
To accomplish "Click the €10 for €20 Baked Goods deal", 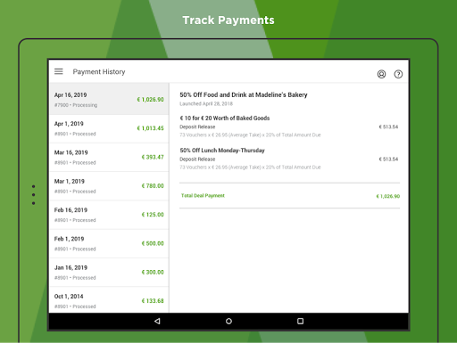I will coord(225,118).
